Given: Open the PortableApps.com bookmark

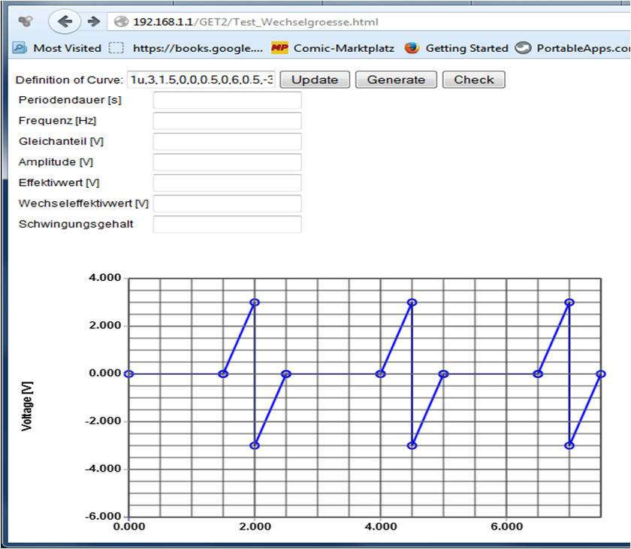Looking at the screenshot, I should pyautogui.click(x=575, y=48).
